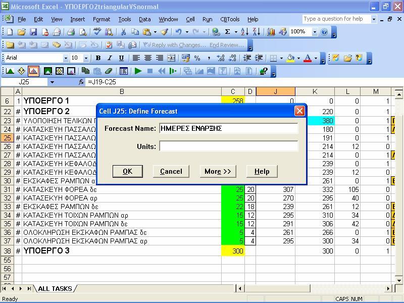
Task: Click the Spelling check icon
Action: pos(97,32)
